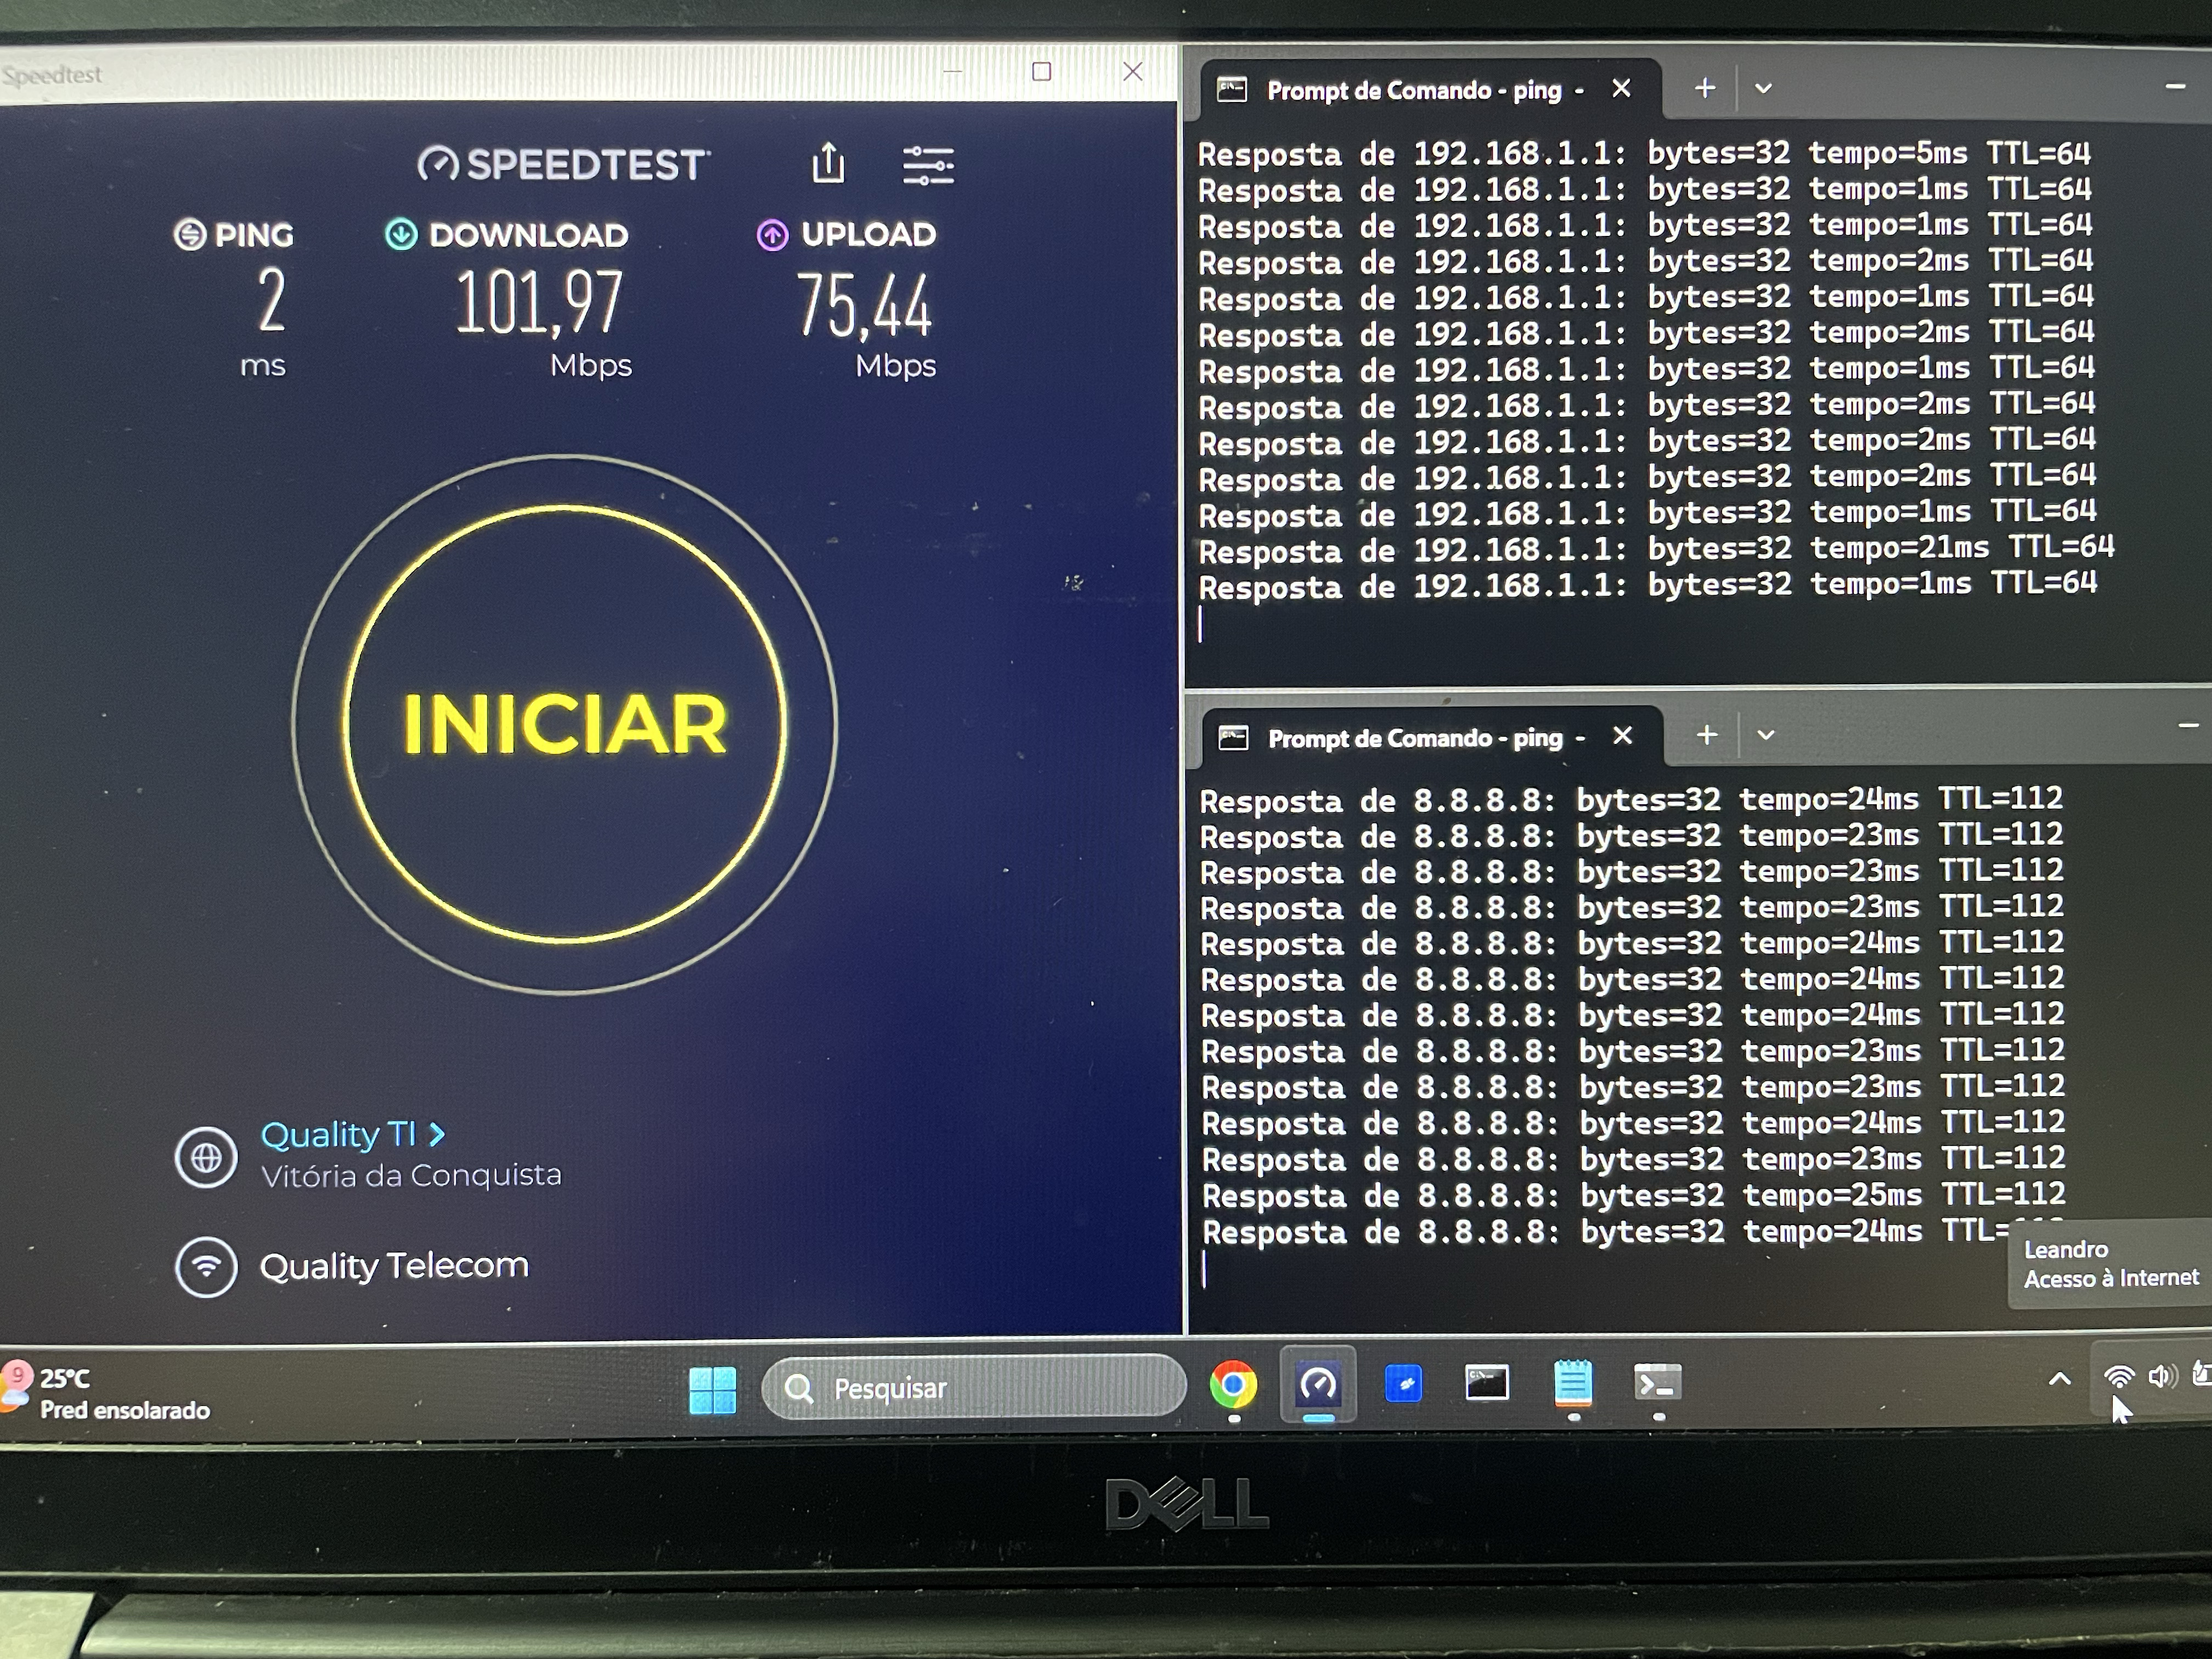Viewport: 2212px width, 1659px height.
Task: Open the lower terminal's new tab dropdown arrow
Action: point(1766,736)
